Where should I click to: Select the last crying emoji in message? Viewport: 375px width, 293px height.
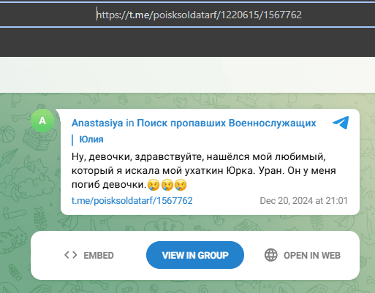pyautogui.click(x=181, y=185)
